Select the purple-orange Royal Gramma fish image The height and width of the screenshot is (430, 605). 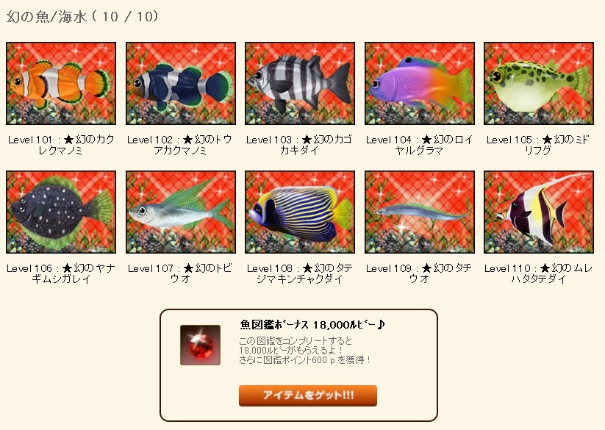click(420, 83)
